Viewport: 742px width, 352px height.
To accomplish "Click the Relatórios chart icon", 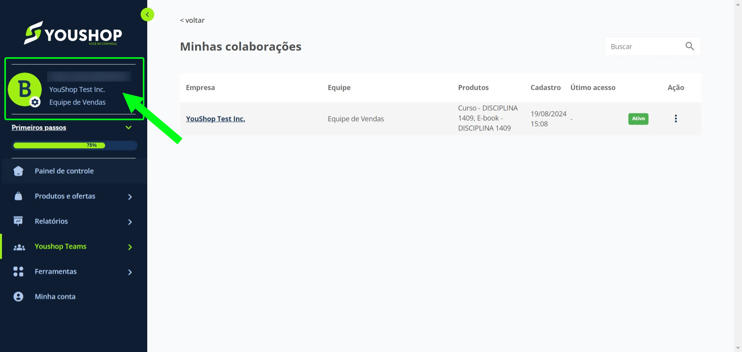I will (18, 221).
